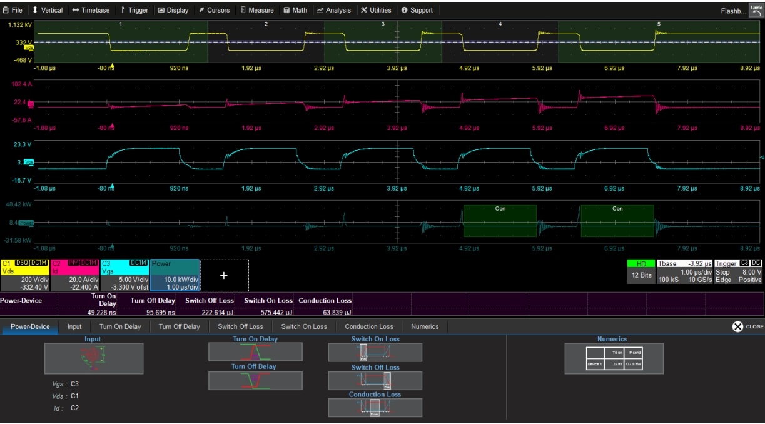Click the HD 12 Bits indicator

click(x=641, y=272)
